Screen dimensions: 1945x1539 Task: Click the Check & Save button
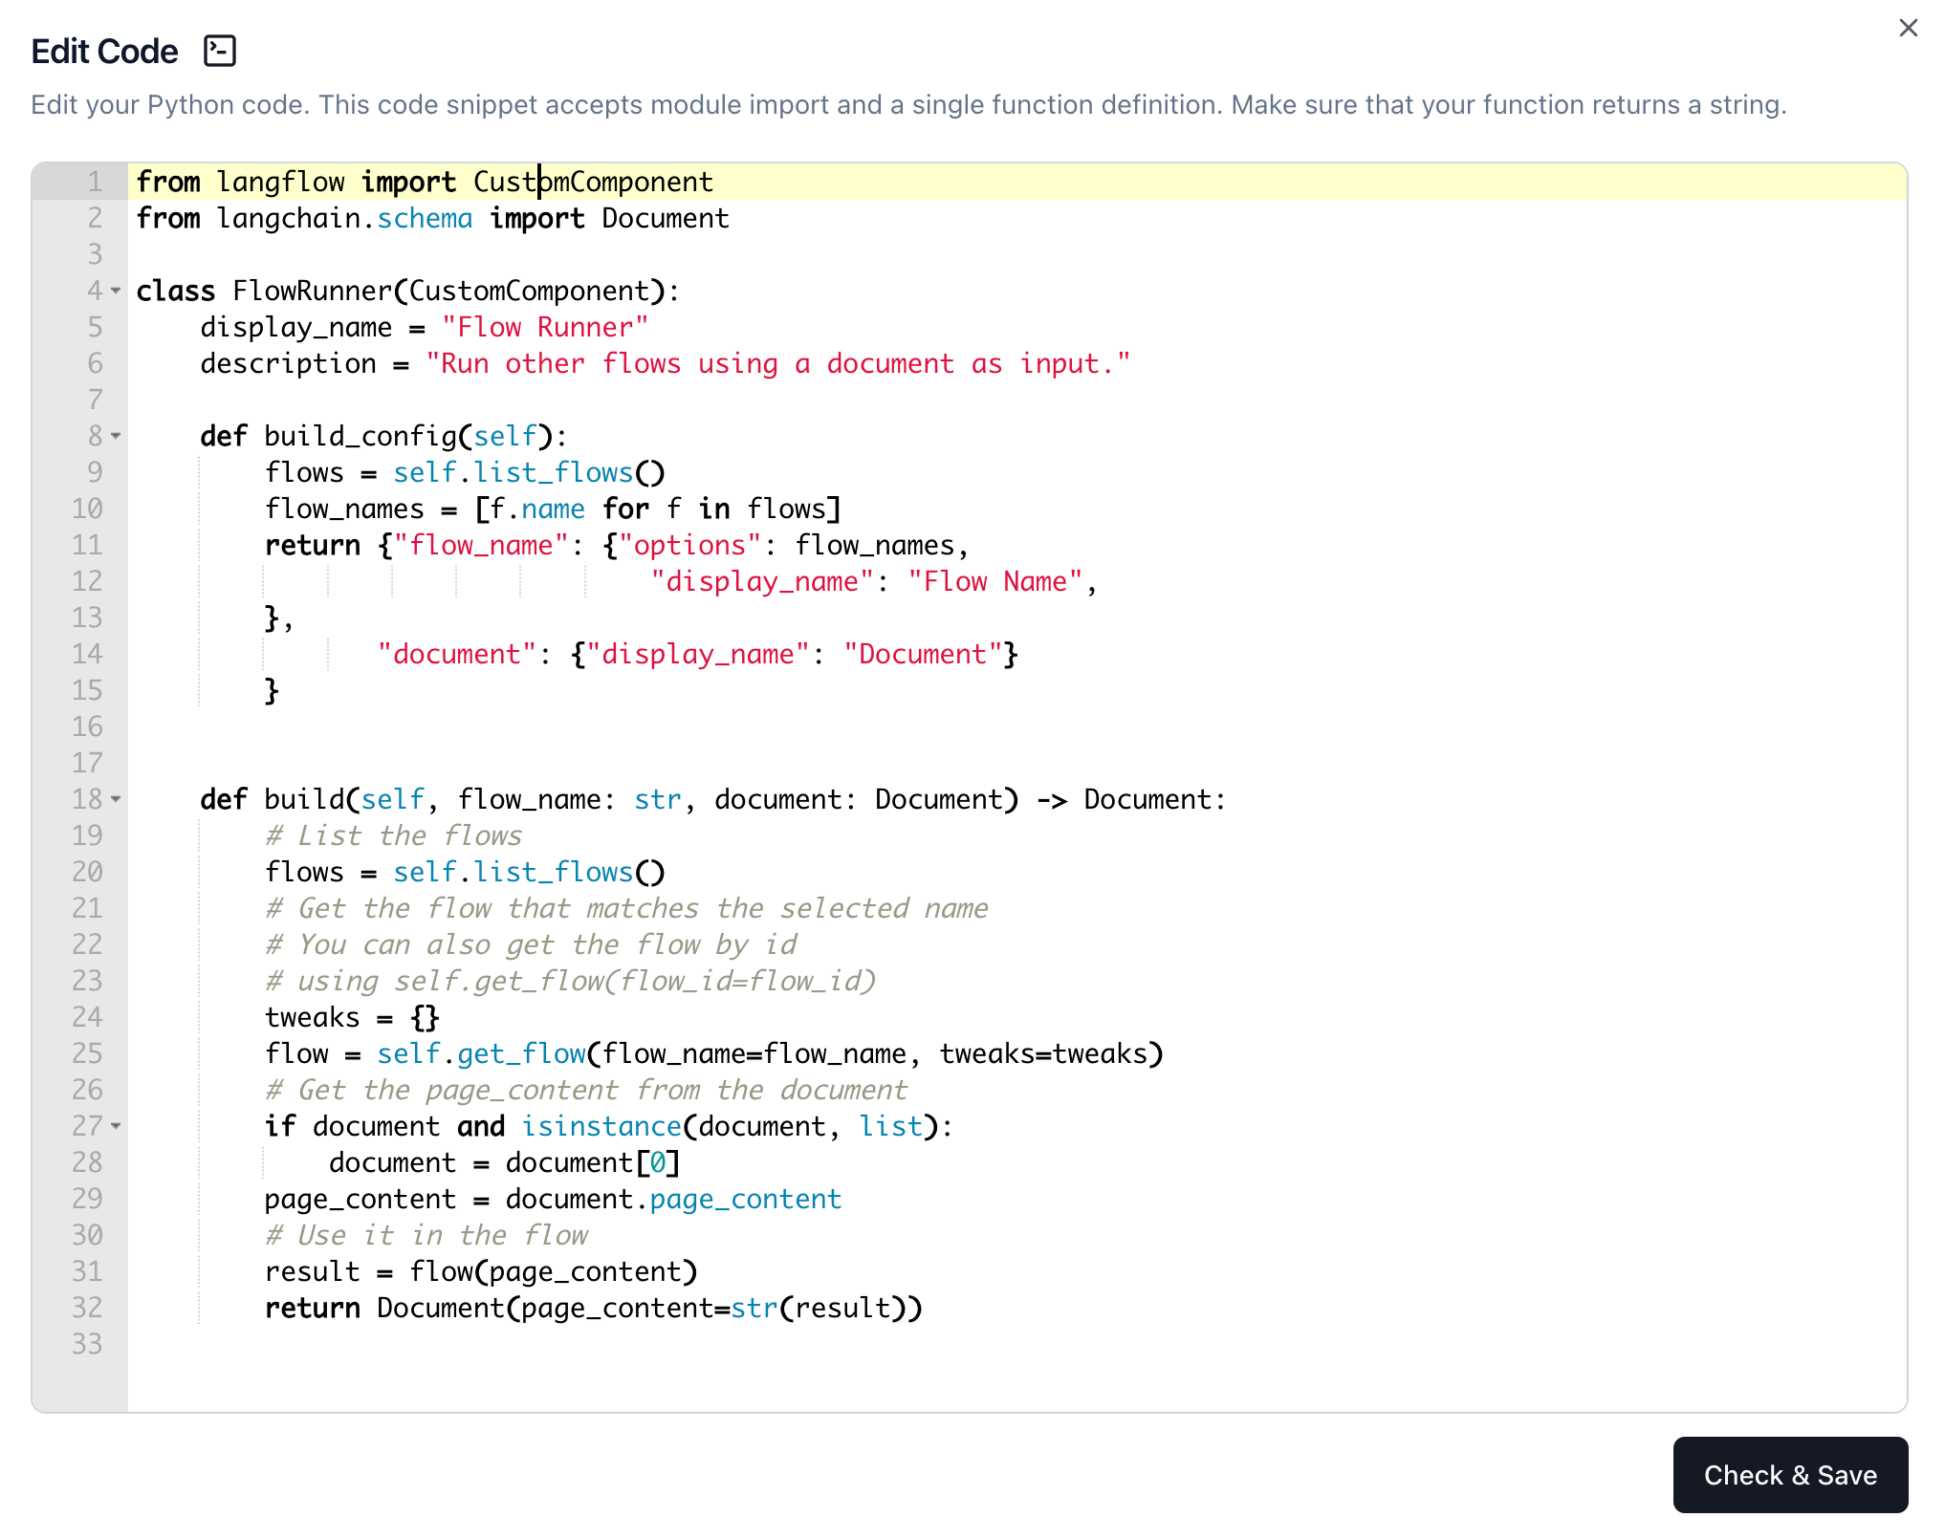point(1790,1475)
